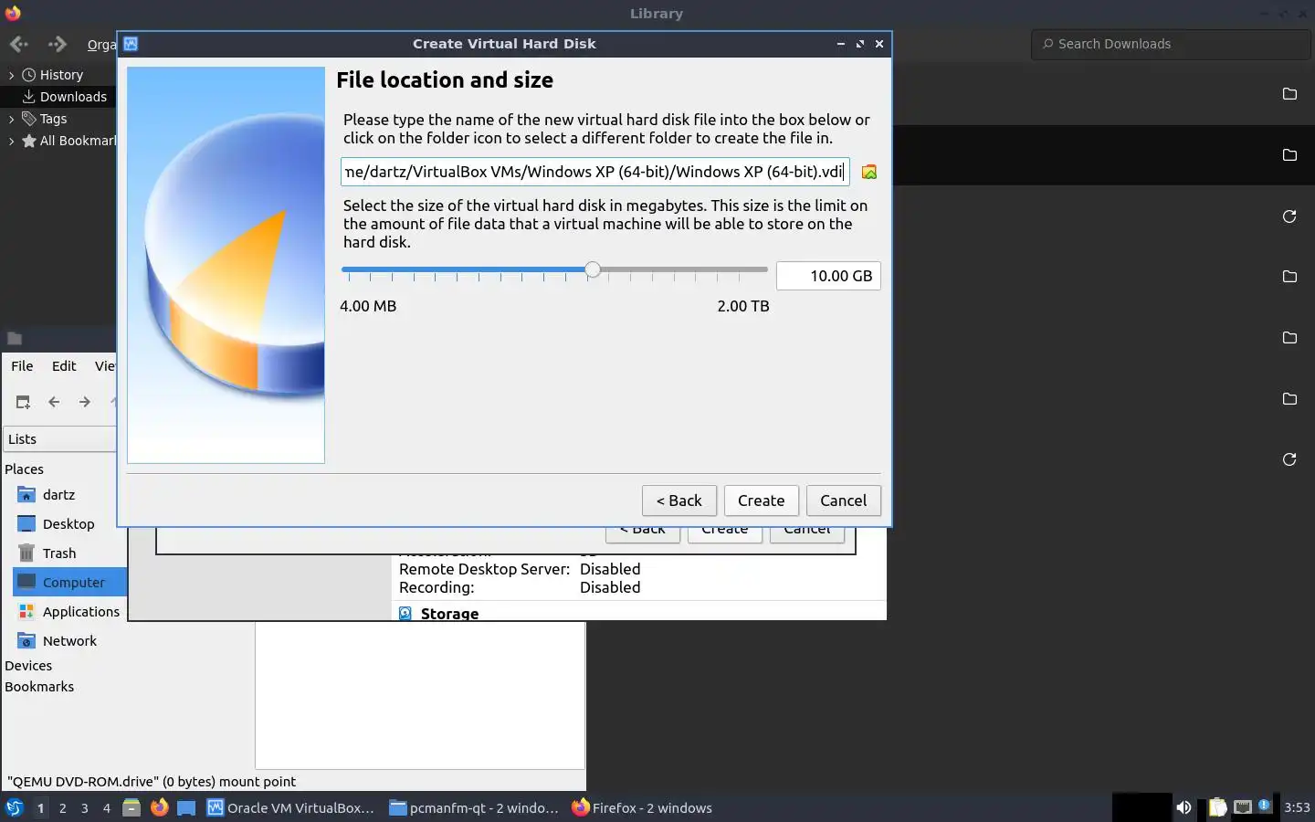The height and width of the screenshot is (822, 1315).
Task: Open the Edit menu in pcmanfm-qt
Action: pyautogui.click(x=64, y=366)
